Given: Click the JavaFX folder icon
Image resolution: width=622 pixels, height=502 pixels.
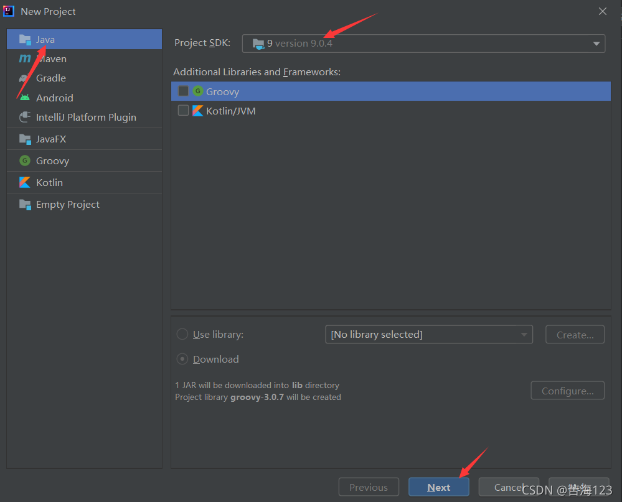Looking at the screenshot, I should (25, 139).
